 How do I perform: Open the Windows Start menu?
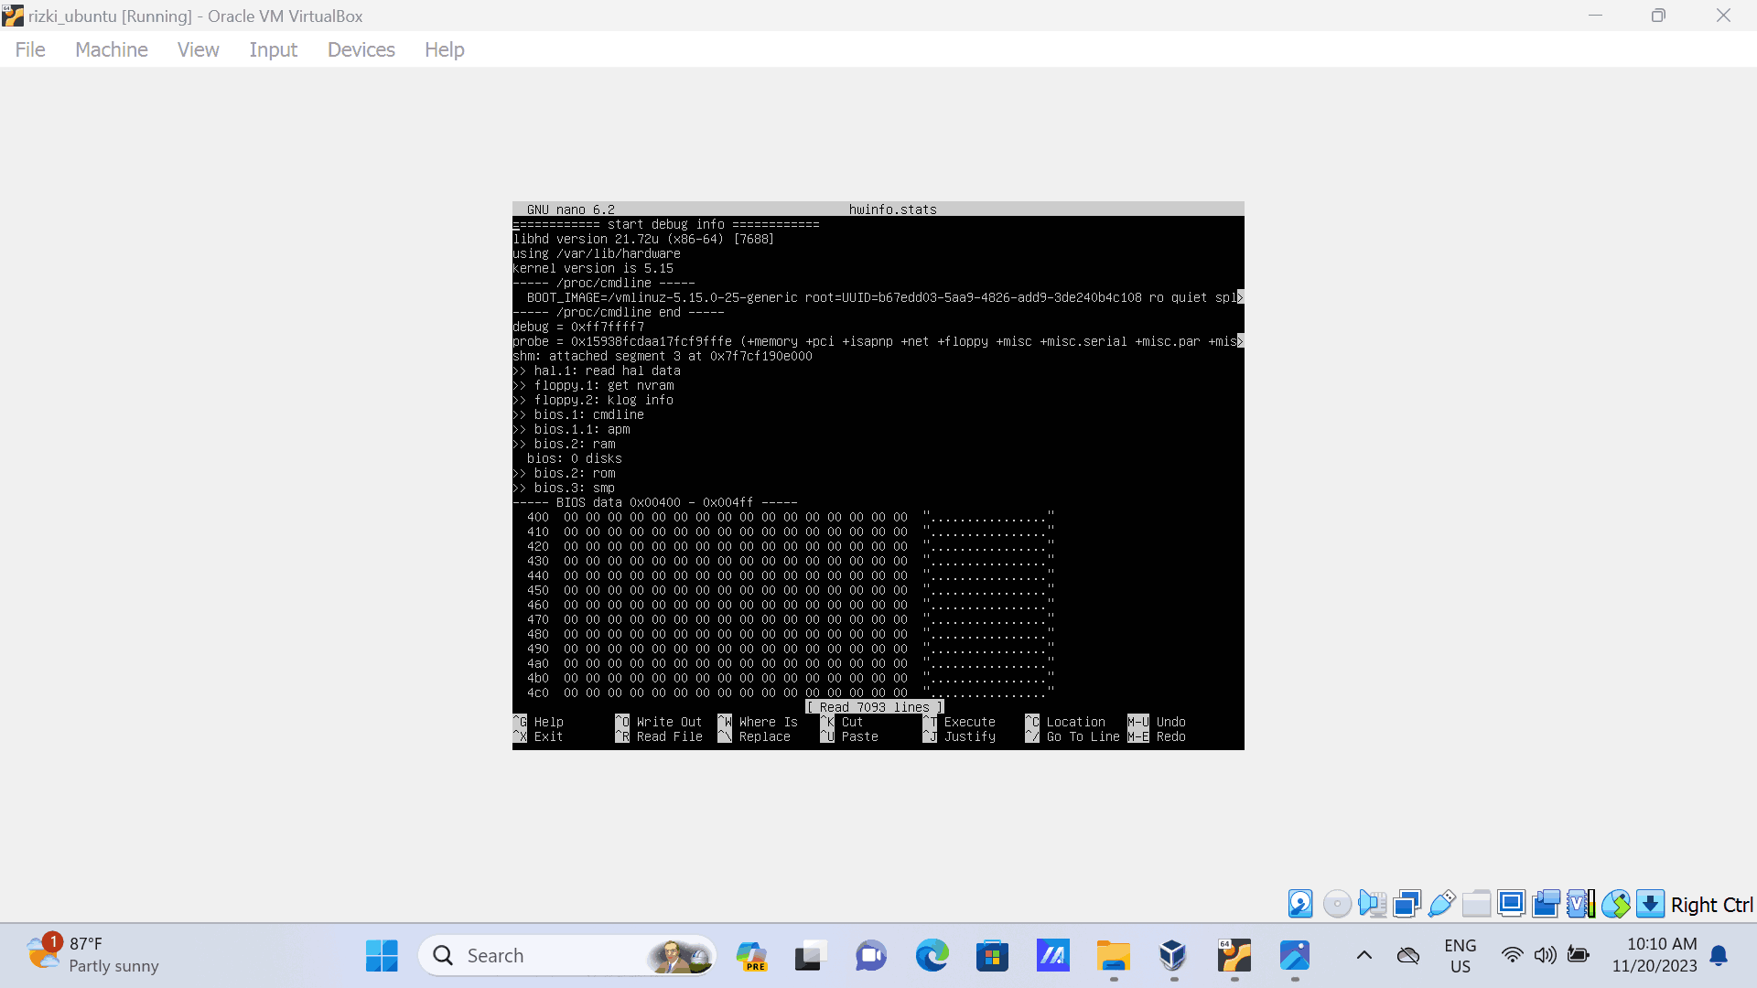pyautogui.click(x=382, y=956)
